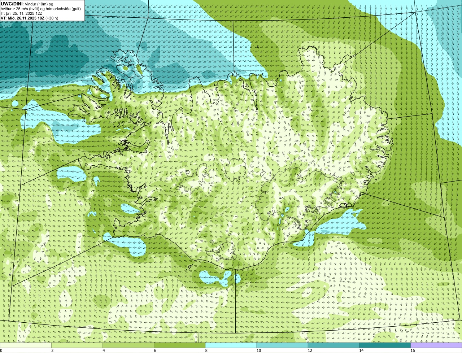
Task: Click the "VT: Mið. 26.11.2025 18Z (+30 h)" line
Action: pos(30,18)
